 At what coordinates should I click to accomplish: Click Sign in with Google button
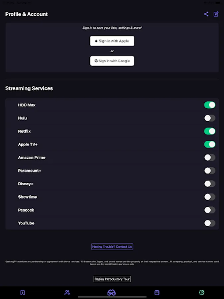[x=112, y=61]
